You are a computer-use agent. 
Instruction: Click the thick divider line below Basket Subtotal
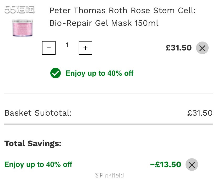point(108,124)
